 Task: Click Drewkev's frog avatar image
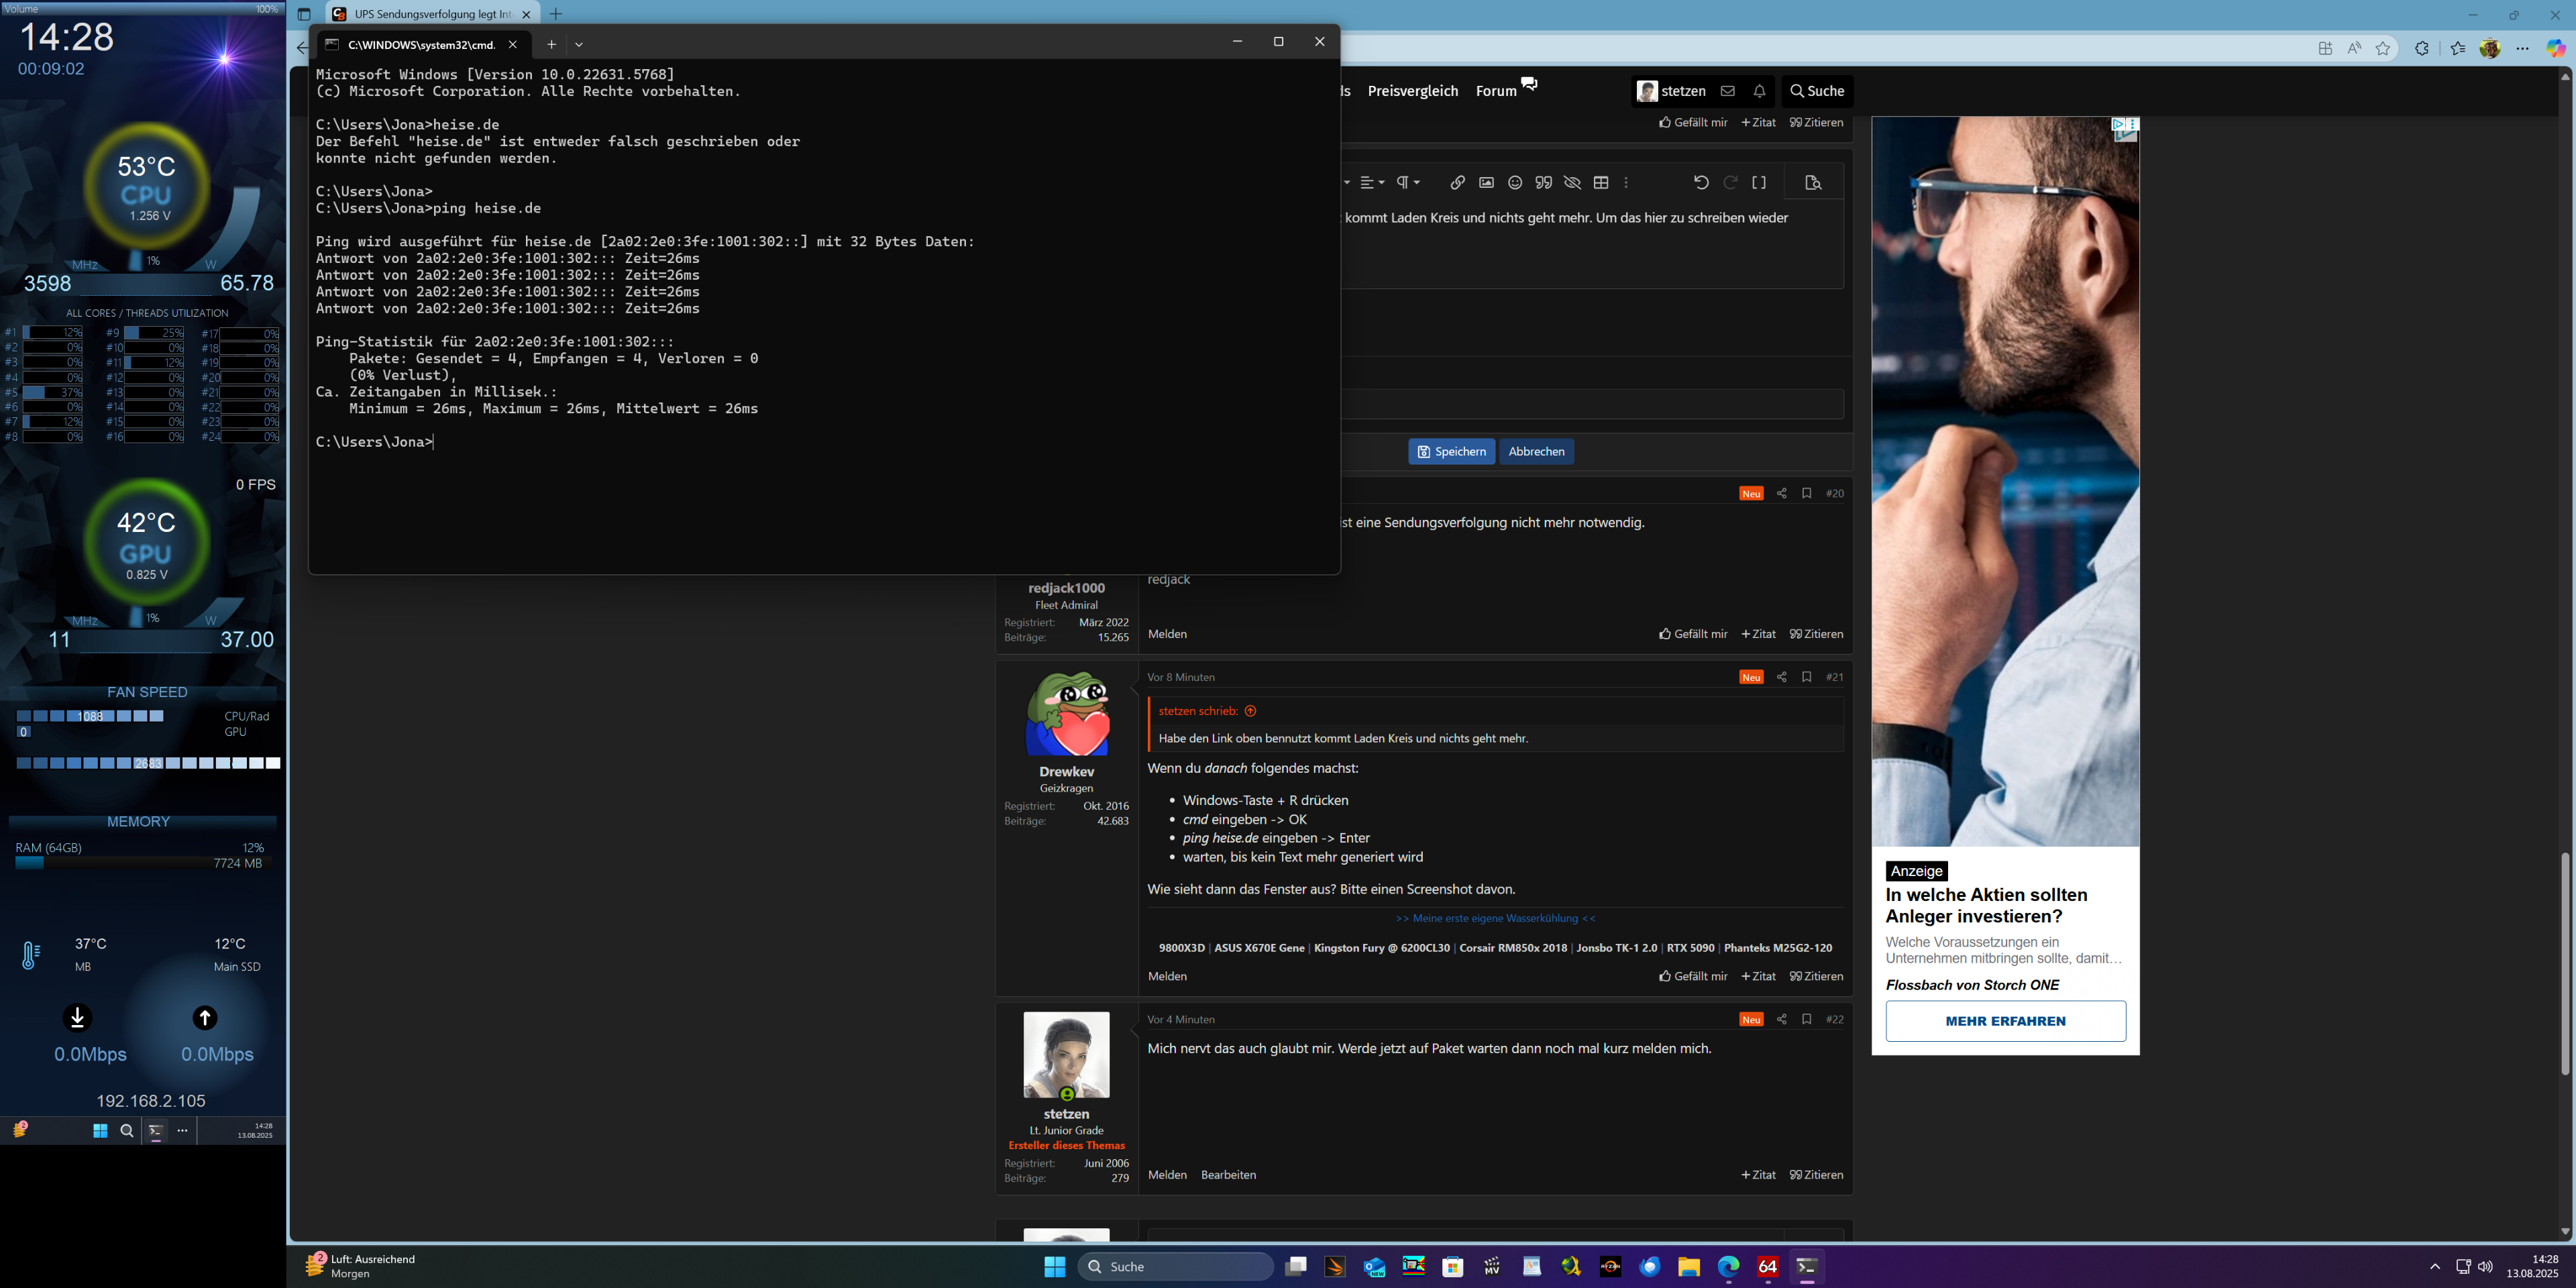[x=1066, y=714]
